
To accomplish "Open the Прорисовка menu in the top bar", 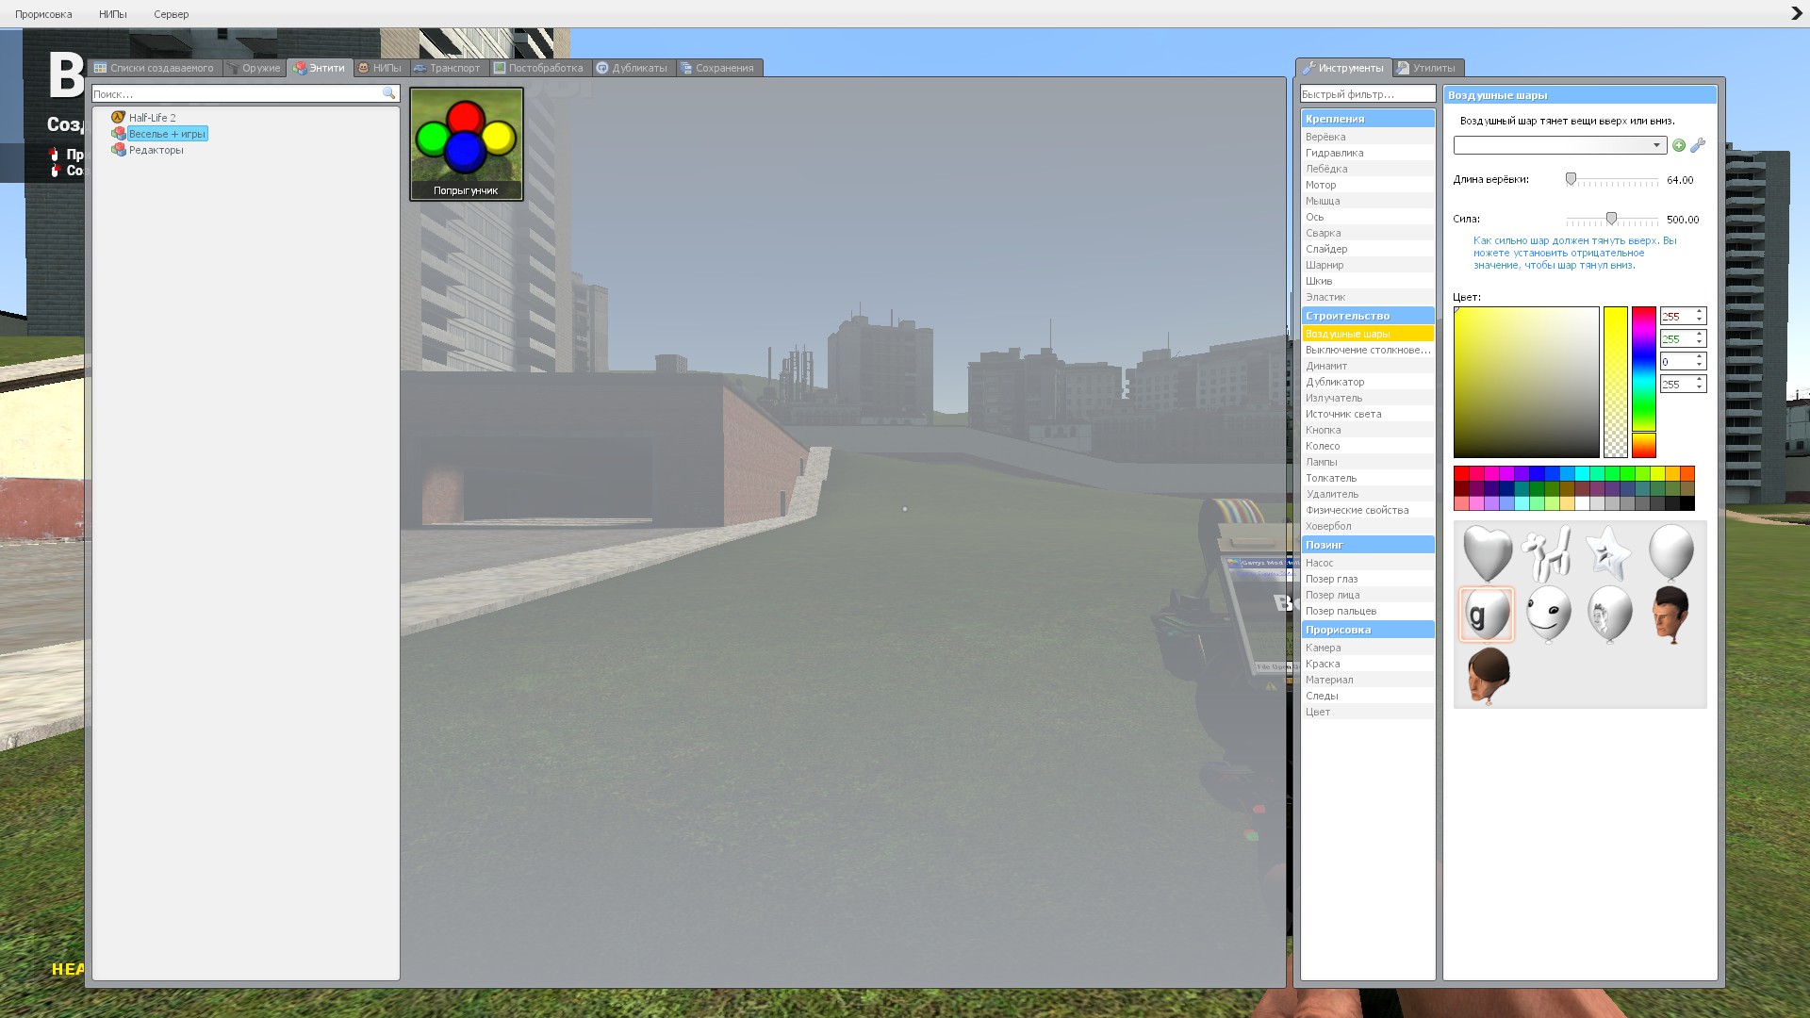I will click(x=43, y=14).
